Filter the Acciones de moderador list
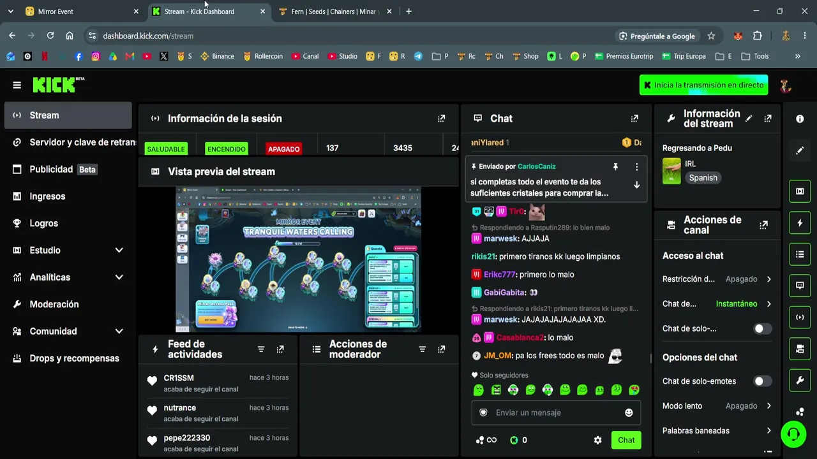817x459 pixels. click(422, 349)
